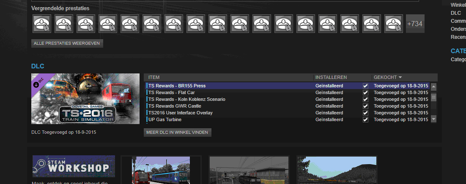Sort DLC list by INSTALLEREN column

click(x=331, y=77)
